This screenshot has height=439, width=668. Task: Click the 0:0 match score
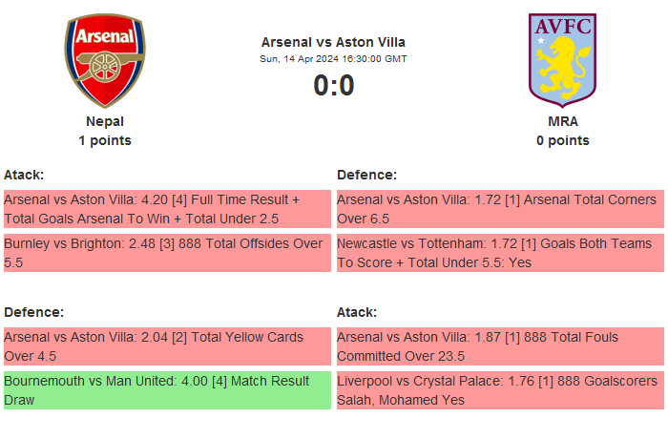(334, 86)
